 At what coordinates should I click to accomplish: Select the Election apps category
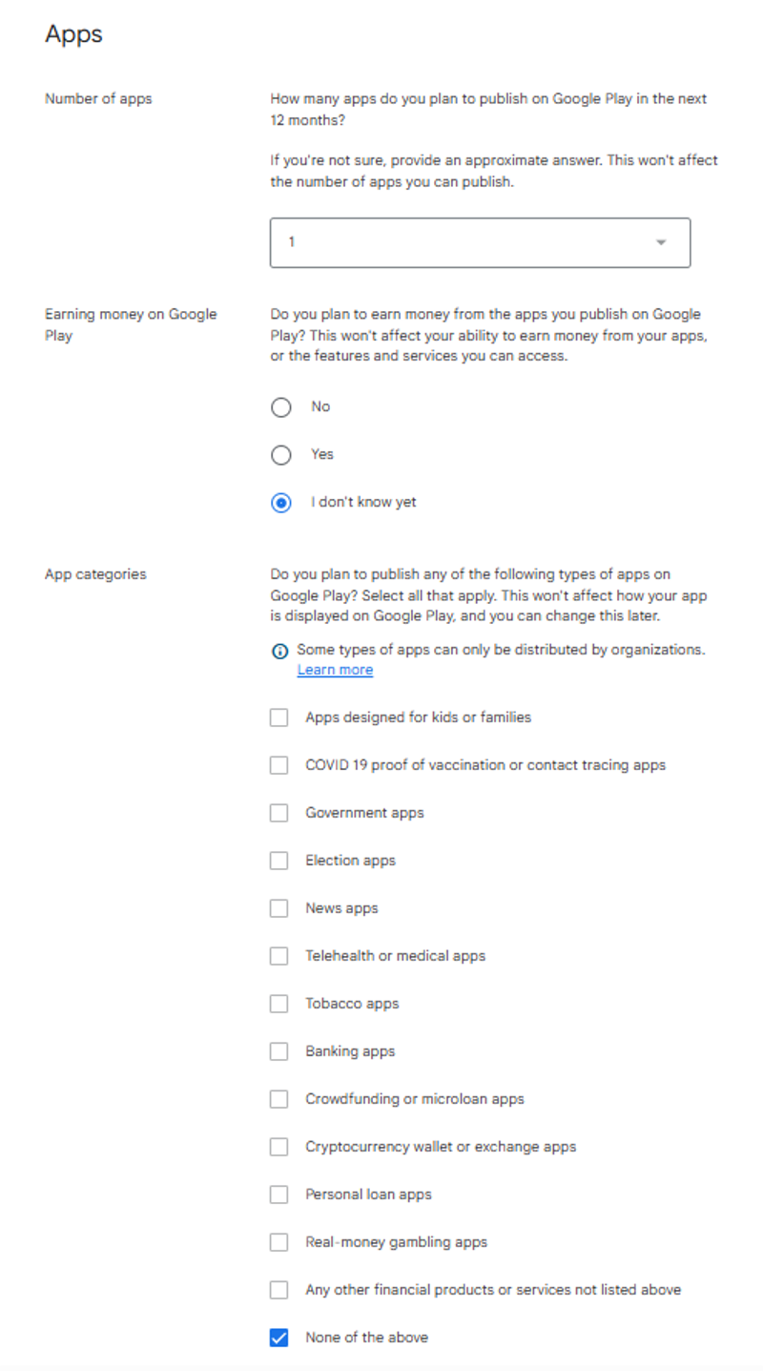point(278,860)
